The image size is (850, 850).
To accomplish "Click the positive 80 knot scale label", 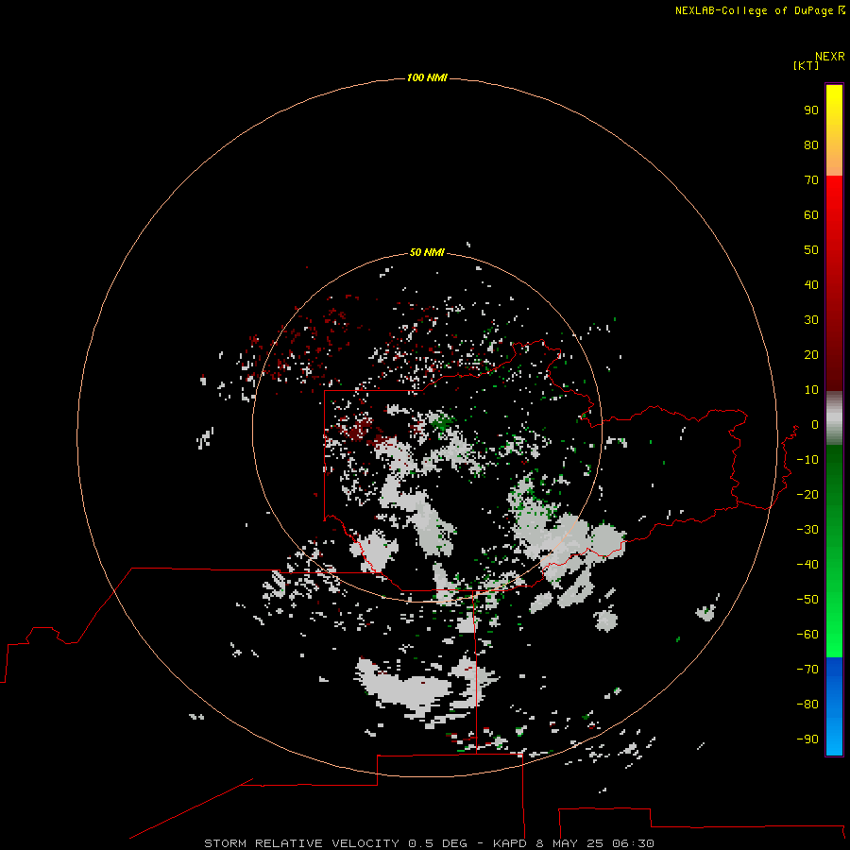I will [811, 144].
